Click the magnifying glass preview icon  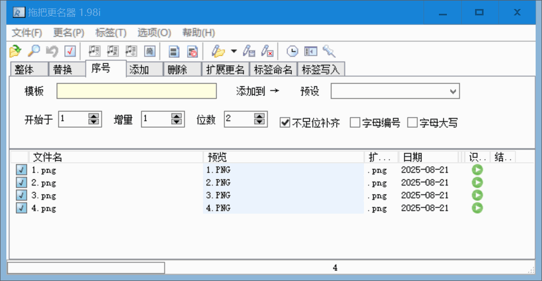click(34, 51)
